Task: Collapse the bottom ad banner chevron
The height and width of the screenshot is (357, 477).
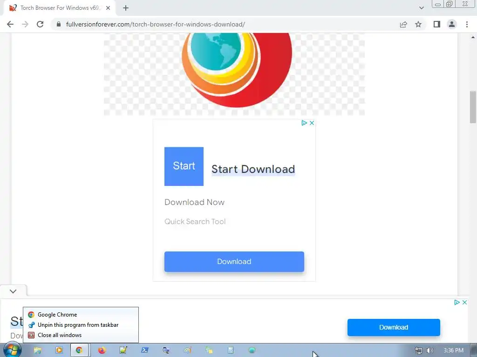Action: point(13,291)
